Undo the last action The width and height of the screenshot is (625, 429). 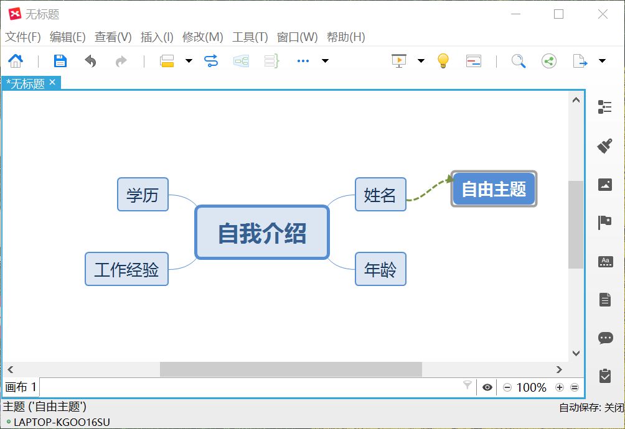point(90,60)
